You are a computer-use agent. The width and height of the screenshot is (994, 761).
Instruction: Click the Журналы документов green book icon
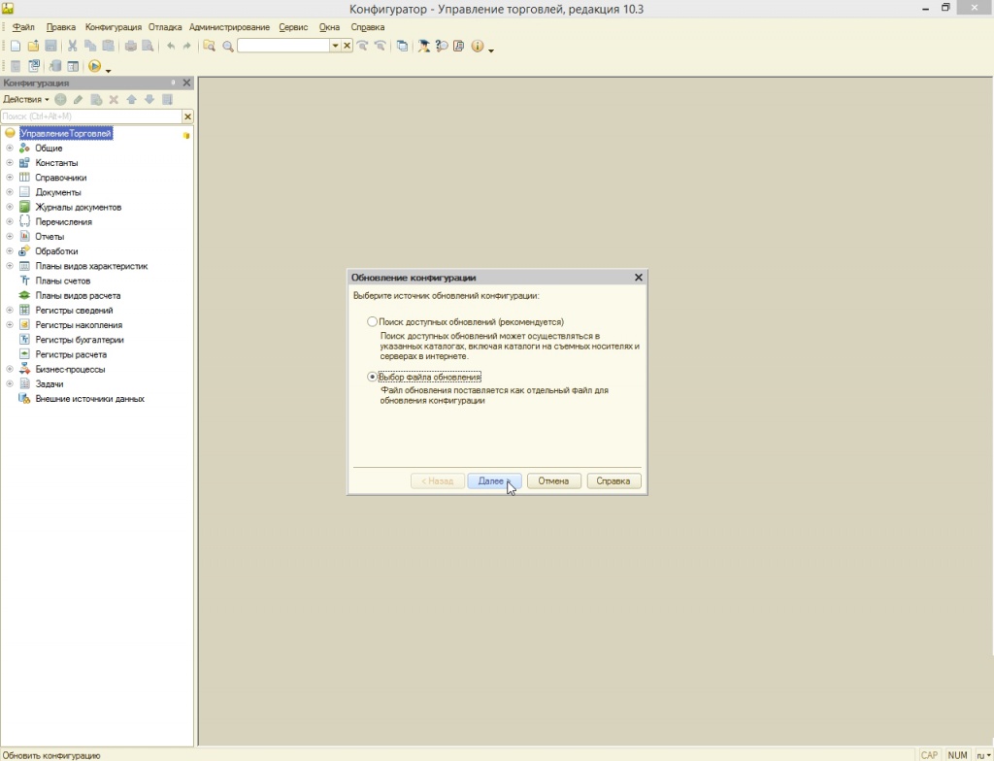click(25, 207)
